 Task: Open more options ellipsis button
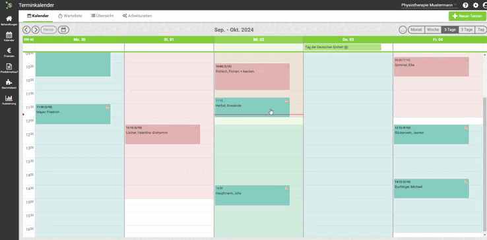click(403, 30)
